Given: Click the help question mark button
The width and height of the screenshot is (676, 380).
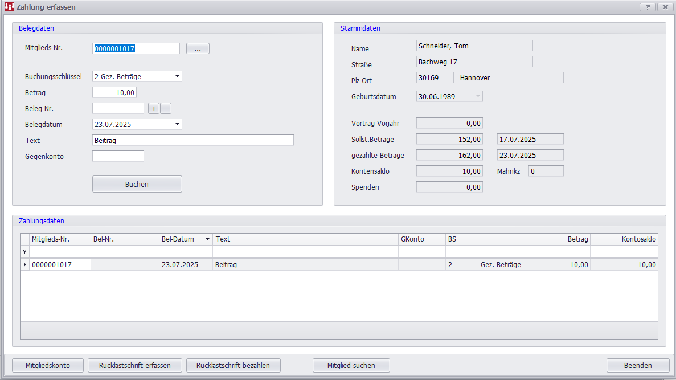Looking at the screenshot, I should pos(648,7).
